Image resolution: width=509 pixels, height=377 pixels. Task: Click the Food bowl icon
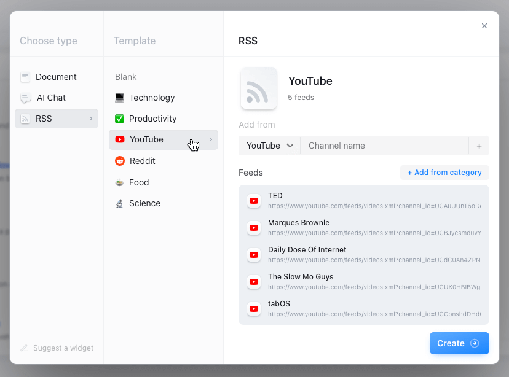pos(120,182)
